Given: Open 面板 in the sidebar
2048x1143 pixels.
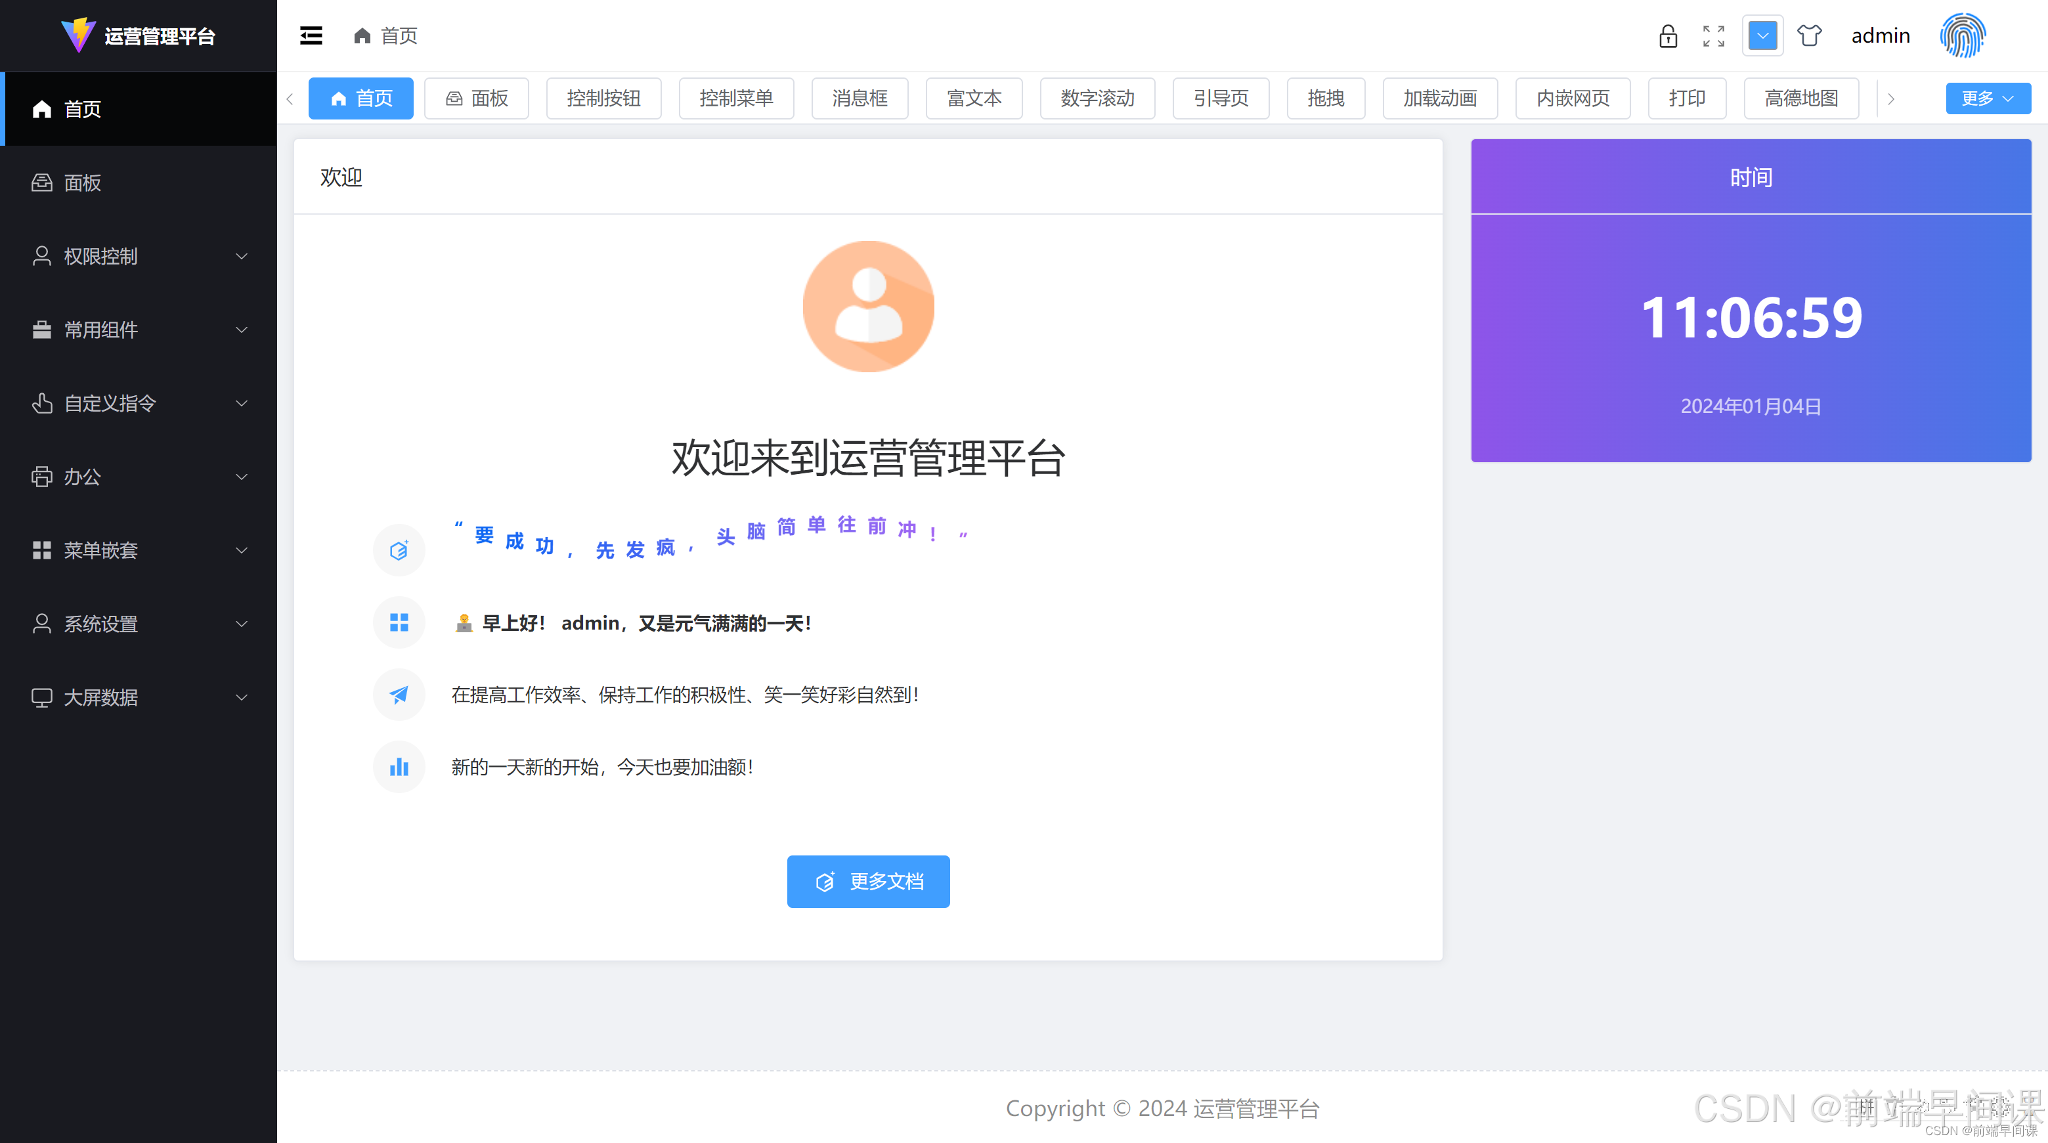Looking at the screenshot, I should click(x=139, y=183).
